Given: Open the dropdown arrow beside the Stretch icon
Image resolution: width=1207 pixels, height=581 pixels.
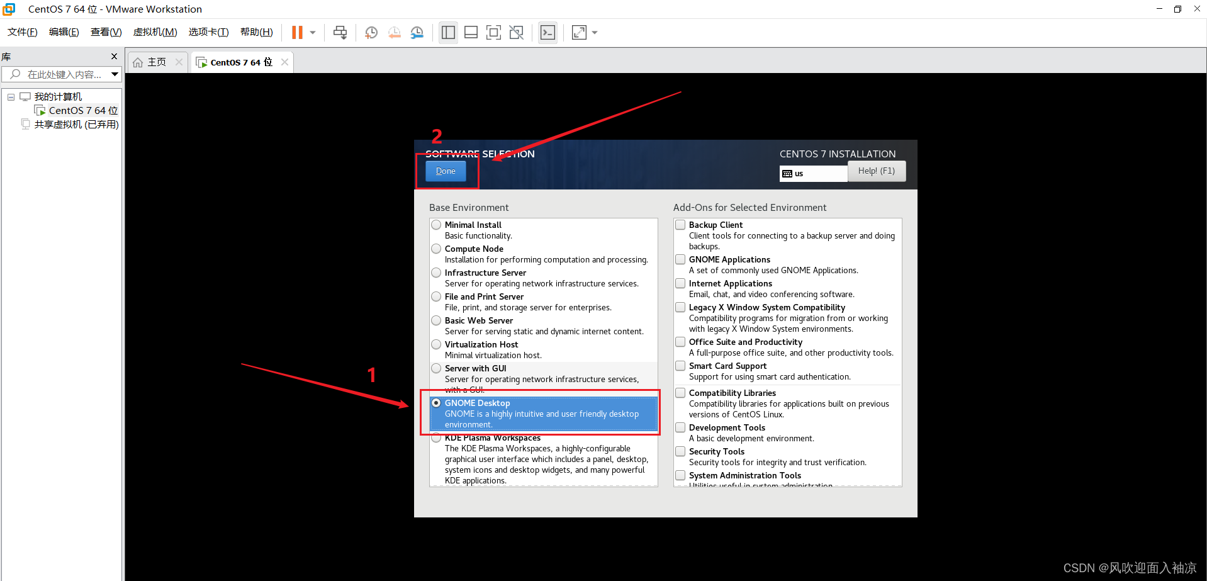Looking at the screenshot, I should 595,33.
